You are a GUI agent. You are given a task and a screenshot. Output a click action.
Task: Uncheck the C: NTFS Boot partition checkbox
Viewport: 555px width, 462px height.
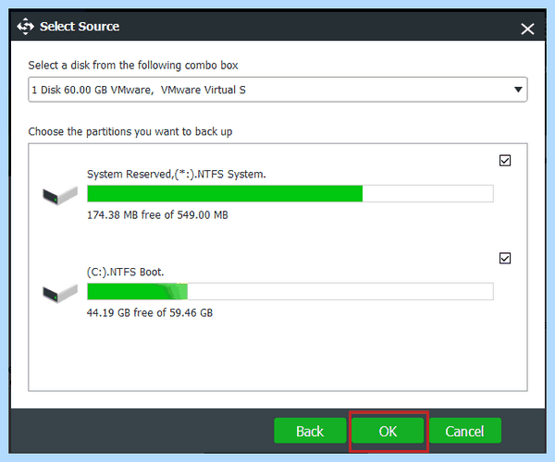[505, 259]
